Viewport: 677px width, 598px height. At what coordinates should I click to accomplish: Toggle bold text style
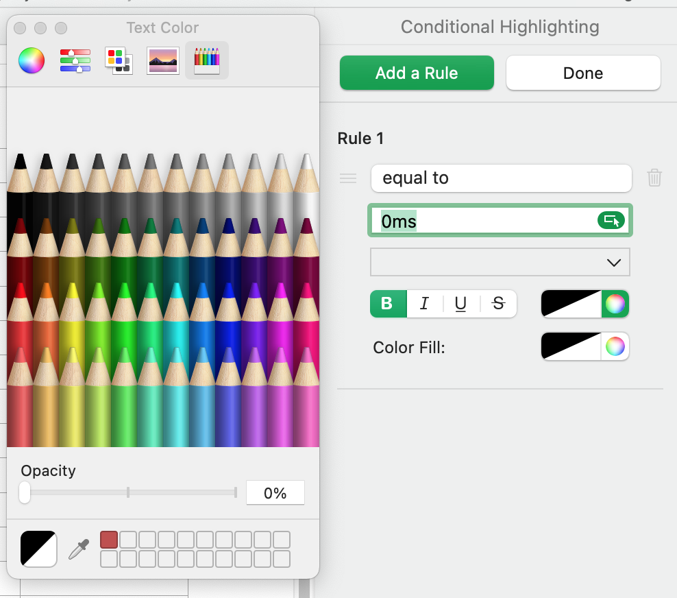(388, 304)
